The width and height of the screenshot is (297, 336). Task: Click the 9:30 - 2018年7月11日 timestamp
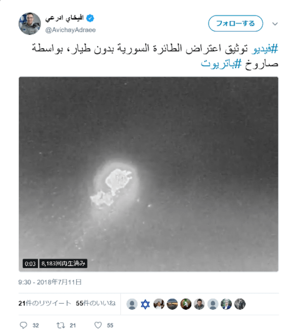[x=50, y=282]
